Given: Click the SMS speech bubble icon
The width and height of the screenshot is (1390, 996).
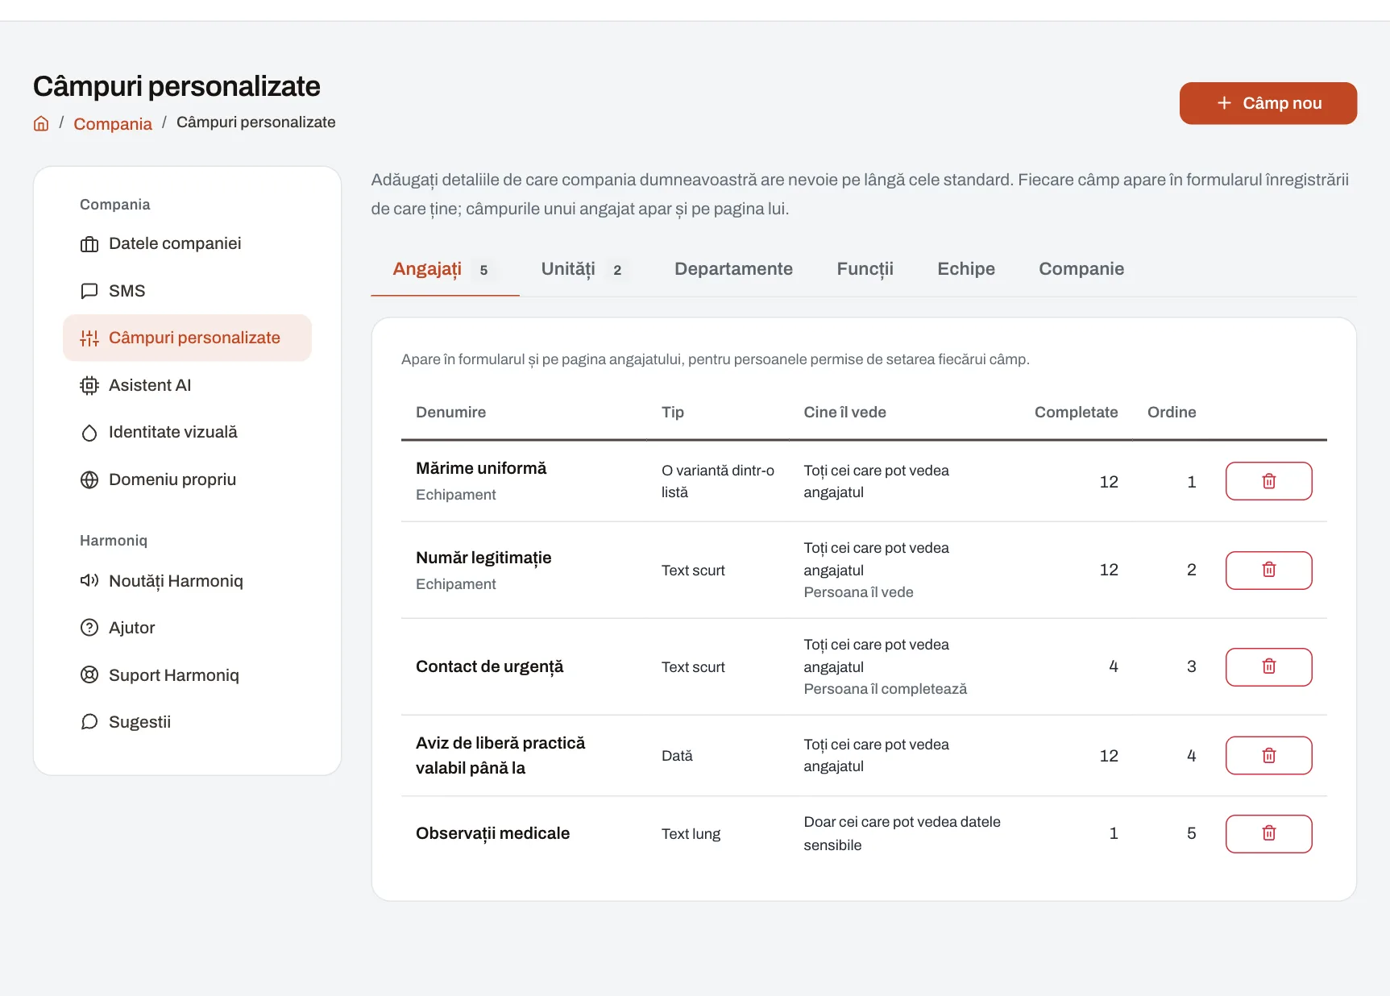Looking at the screenshot, I should 89,291.
